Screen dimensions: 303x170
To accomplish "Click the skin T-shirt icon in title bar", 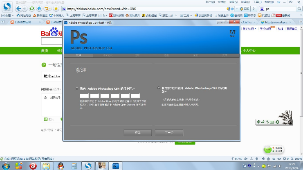I will click(x=278, y=2).
